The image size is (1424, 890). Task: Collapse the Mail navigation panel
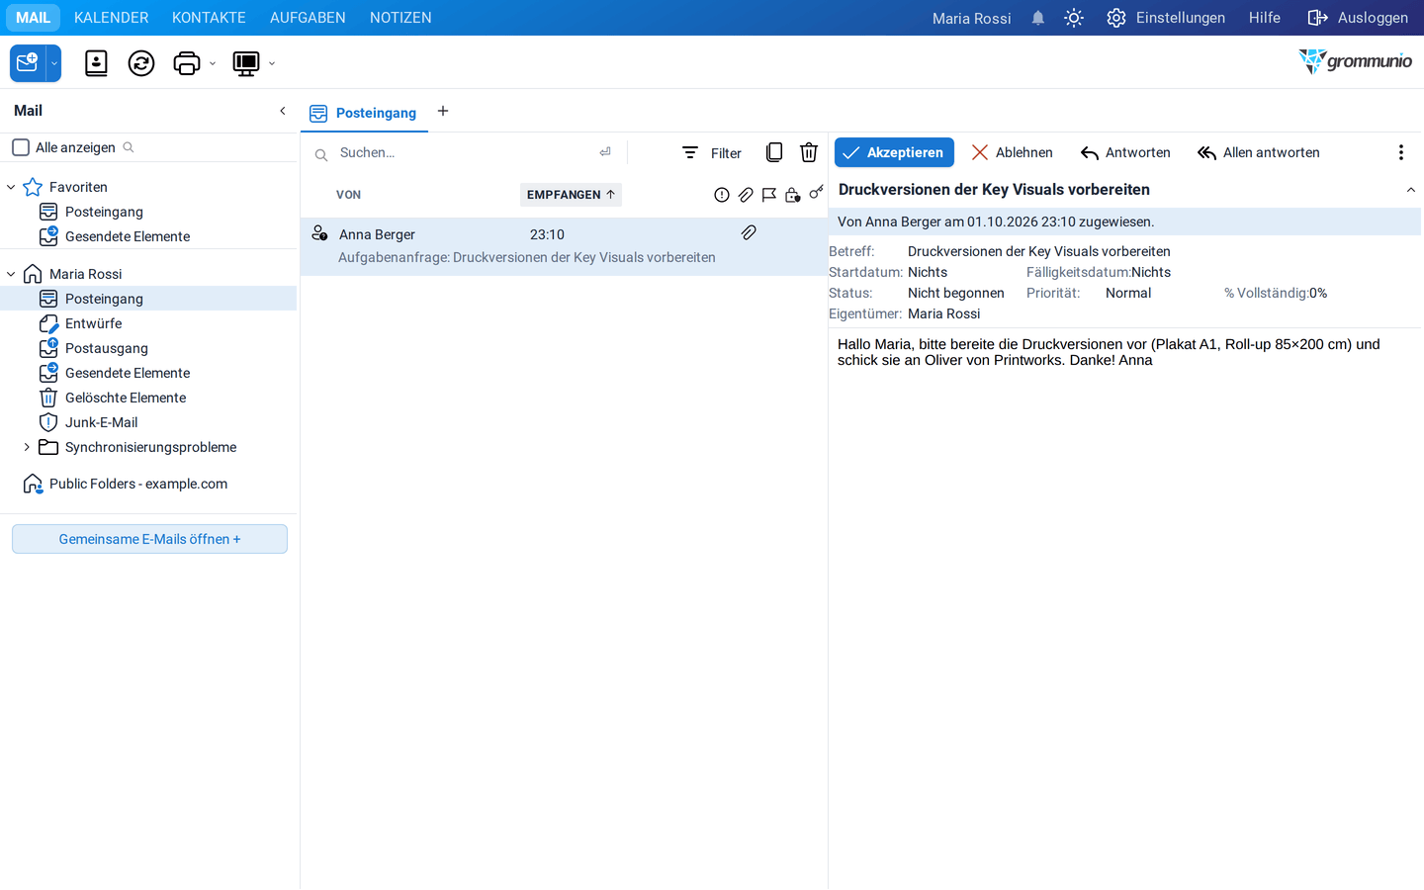pyautogui.click(x=283, y=111)
